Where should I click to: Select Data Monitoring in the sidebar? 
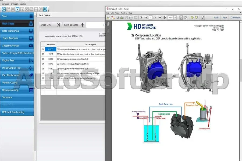(x=17, y=31)
